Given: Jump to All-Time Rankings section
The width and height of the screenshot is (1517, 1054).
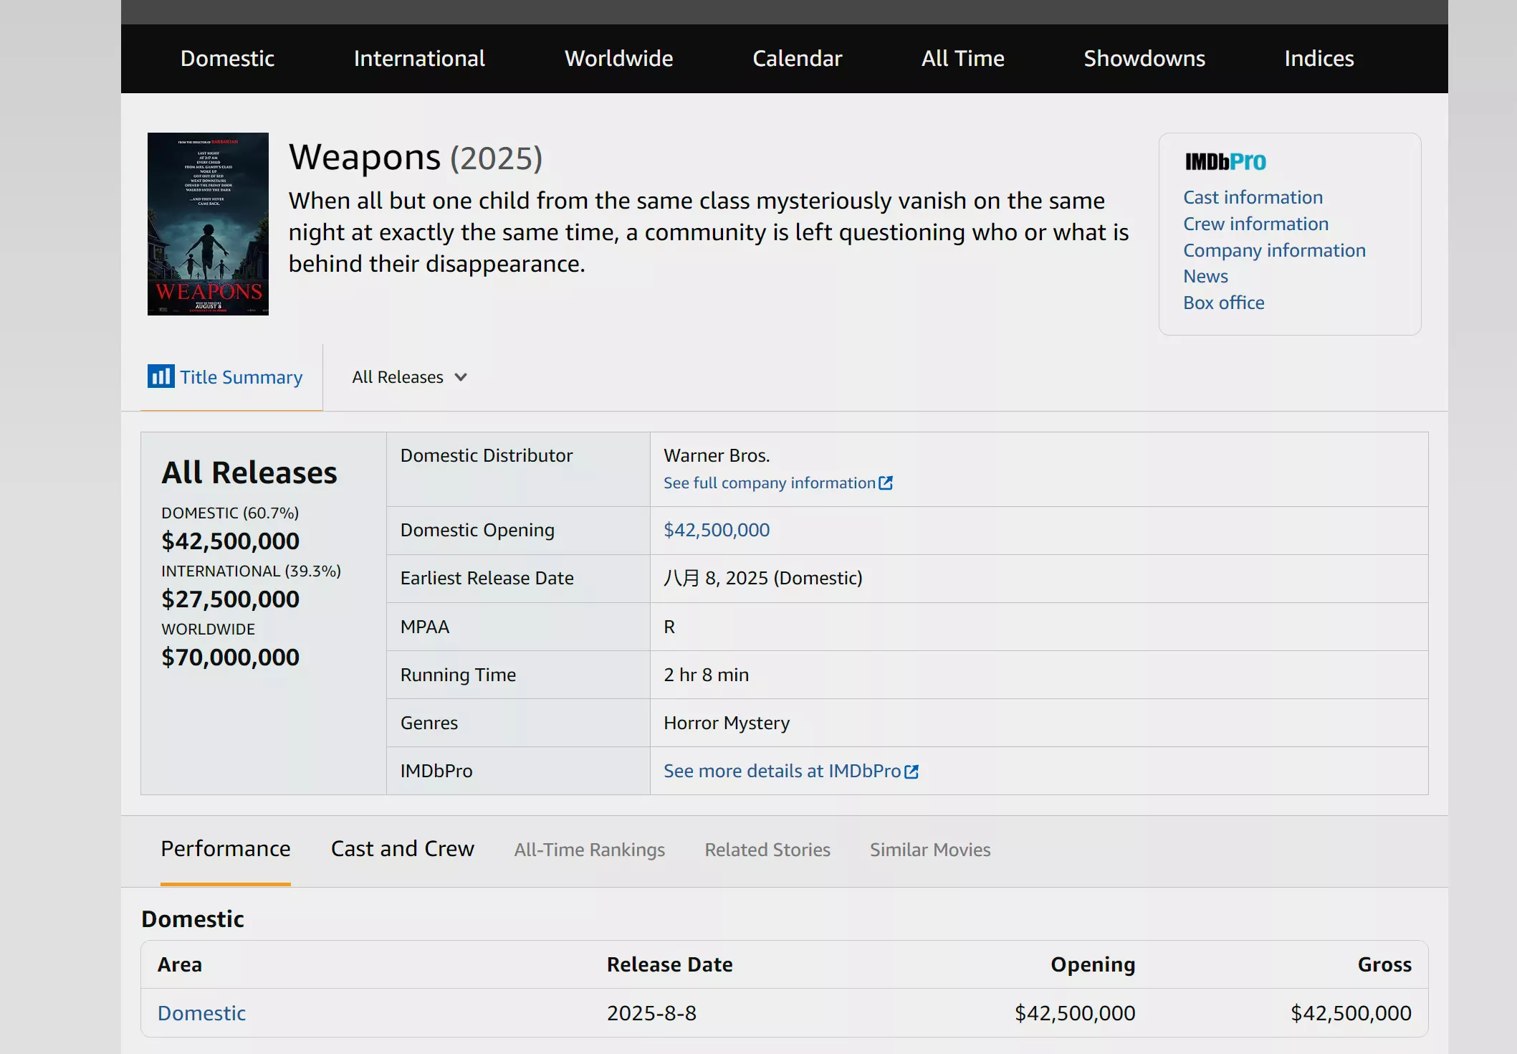Looking at the screenshot, I should point(589,850).
